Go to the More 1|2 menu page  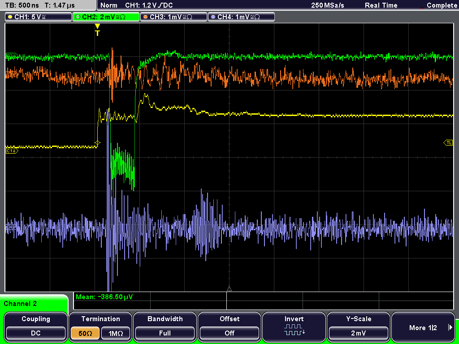click(x=423, y=327)
